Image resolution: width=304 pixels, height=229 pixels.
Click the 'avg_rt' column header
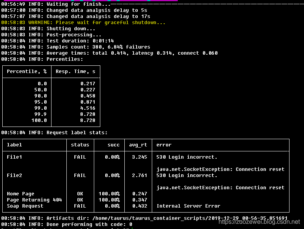point(138,145)
